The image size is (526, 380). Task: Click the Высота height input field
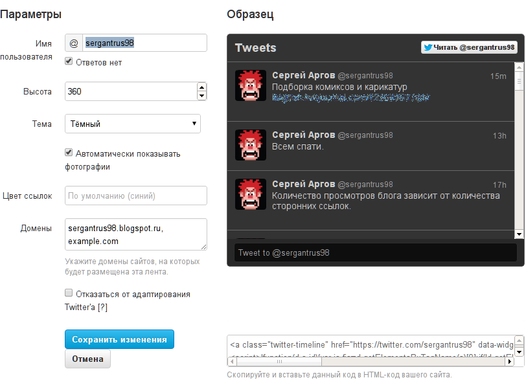[x=131, y=91]
